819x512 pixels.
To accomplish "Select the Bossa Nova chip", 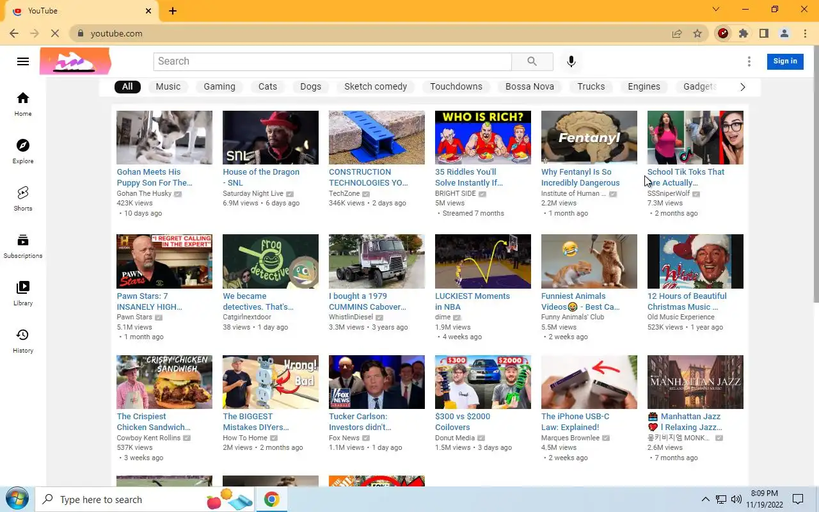I will 530,86.
